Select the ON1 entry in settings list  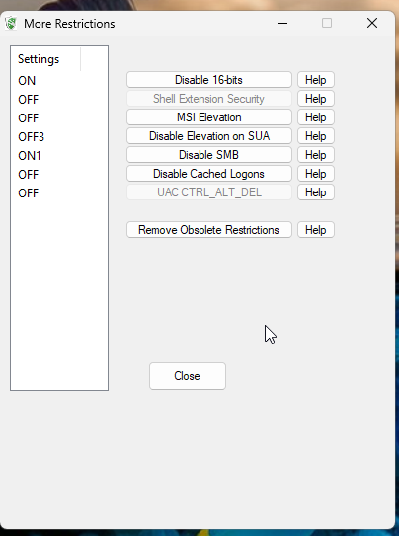pyautogui.click(x=30, y=156)
